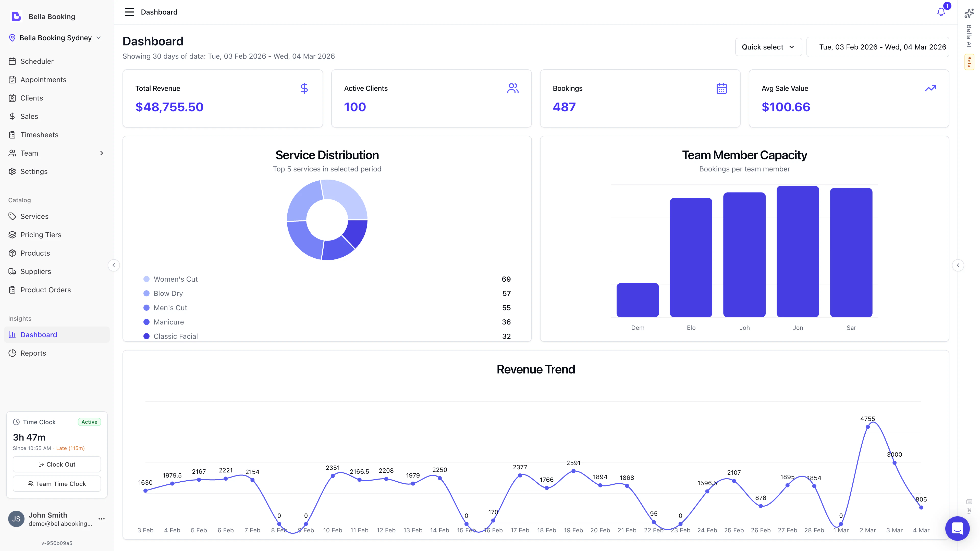Open the Timesheets section
This screenshot has width=980, height=551.
pyautogui.click(x=39, y=135)
